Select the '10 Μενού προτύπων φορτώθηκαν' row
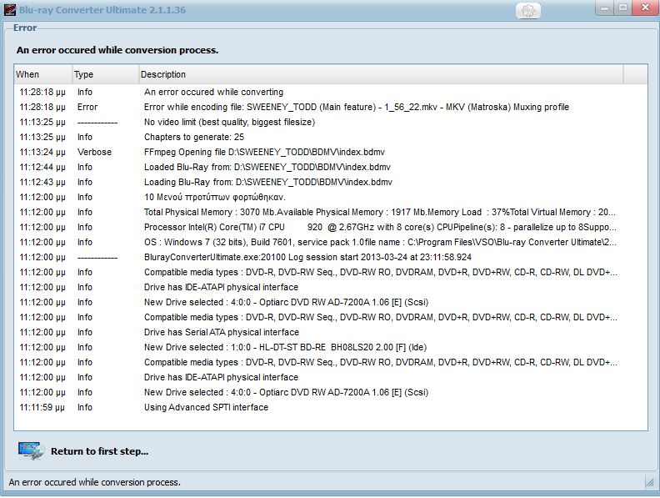Image resolution: width=660 pixels, height=498 pixels. click(x=331, y=197)
